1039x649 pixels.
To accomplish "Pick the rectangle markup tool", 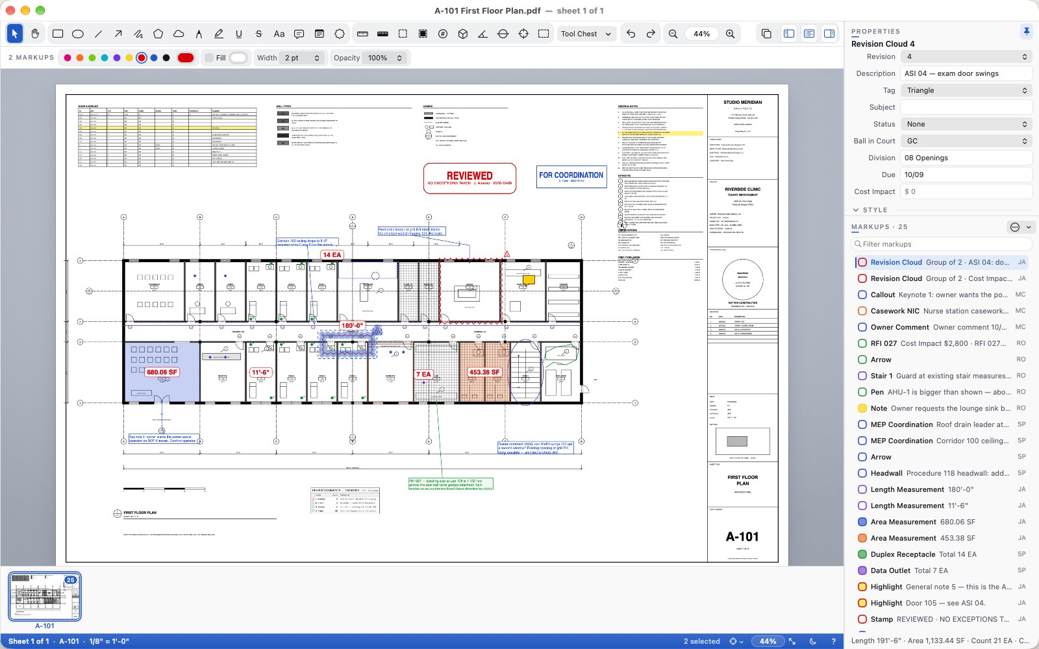I will (58, 34).
